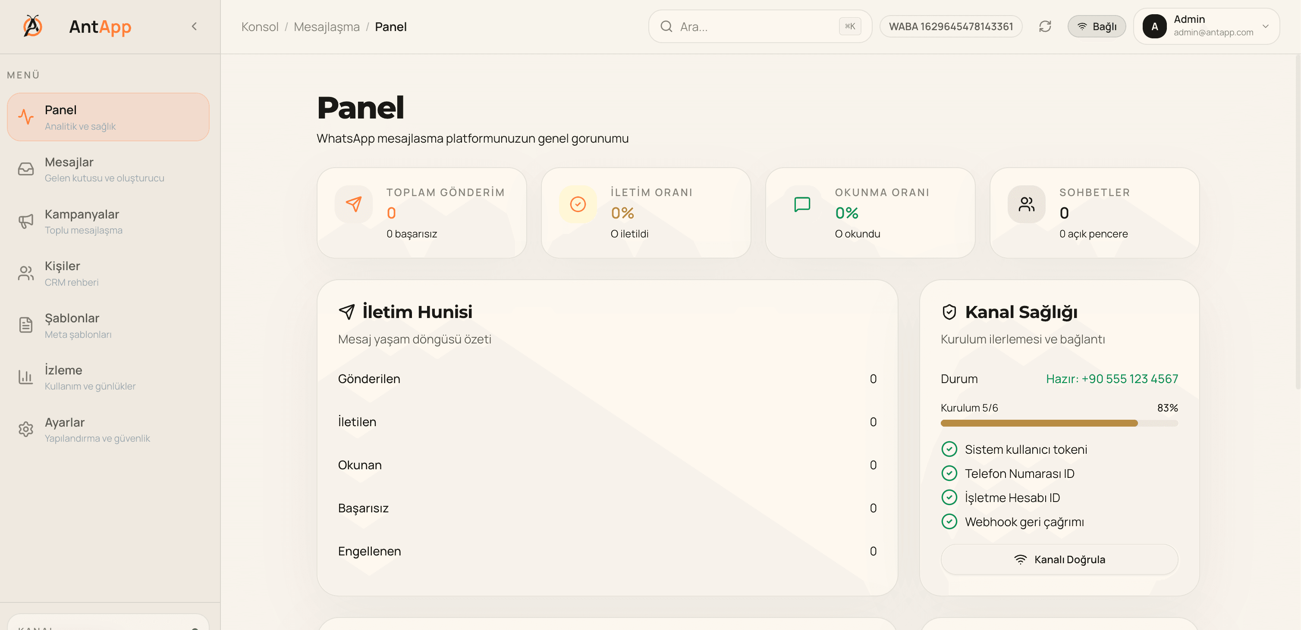Click the İşletme Hesabı ID check icon
Viewport: 1301px width, 630px height.
click(949, 497)
